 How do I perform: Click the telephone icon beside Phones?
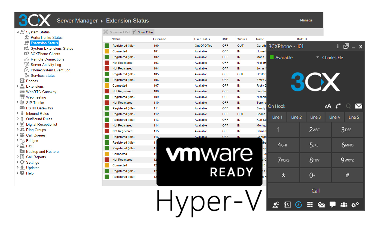[22, 81]
